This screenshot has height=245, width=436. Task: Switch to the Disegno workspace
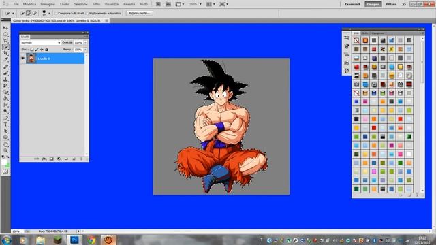(373, 4)
